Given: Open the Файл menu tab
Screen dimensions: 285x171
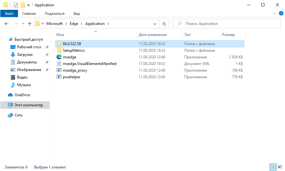Looking at the screenshot, I should coord(9,14).
